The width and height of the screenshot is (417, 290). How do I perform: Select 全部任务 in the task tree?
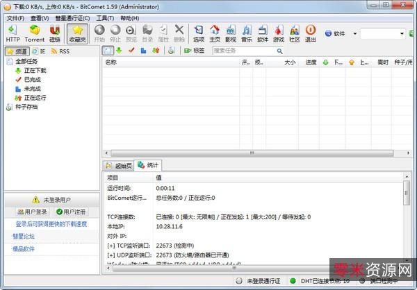(x=22, y=61)
